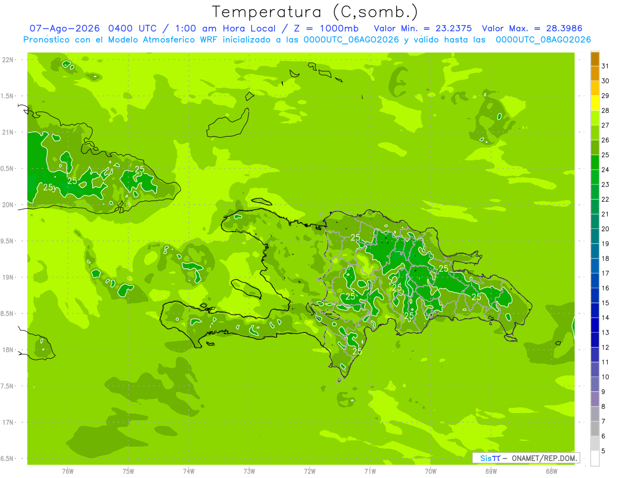Click the legend value "11"
This screenshot has width=619, height=478.
pyautogui.click(x=605, y=362)
